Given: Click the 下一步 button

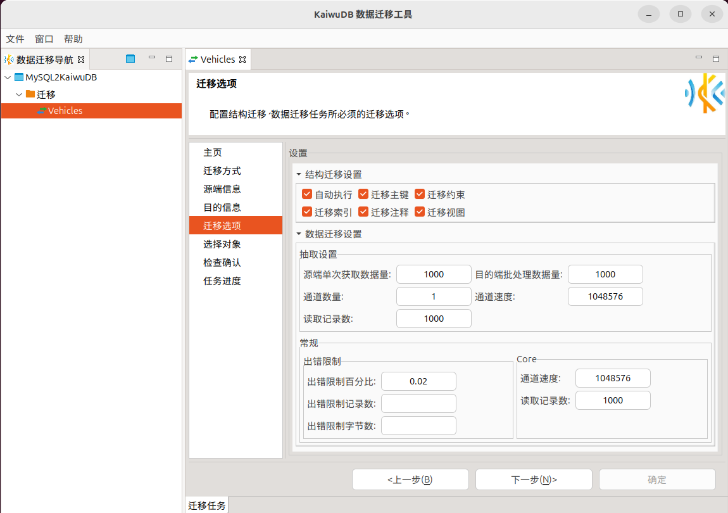Looking at the screenshot, I should (534, 479).
